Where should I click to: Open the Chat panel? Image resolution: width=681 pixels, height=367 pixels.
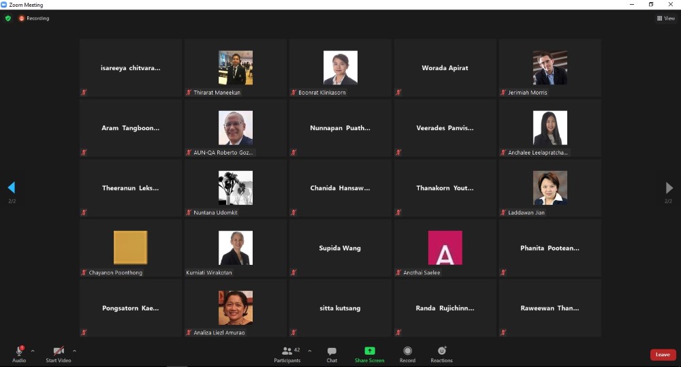tap(332, 353)
